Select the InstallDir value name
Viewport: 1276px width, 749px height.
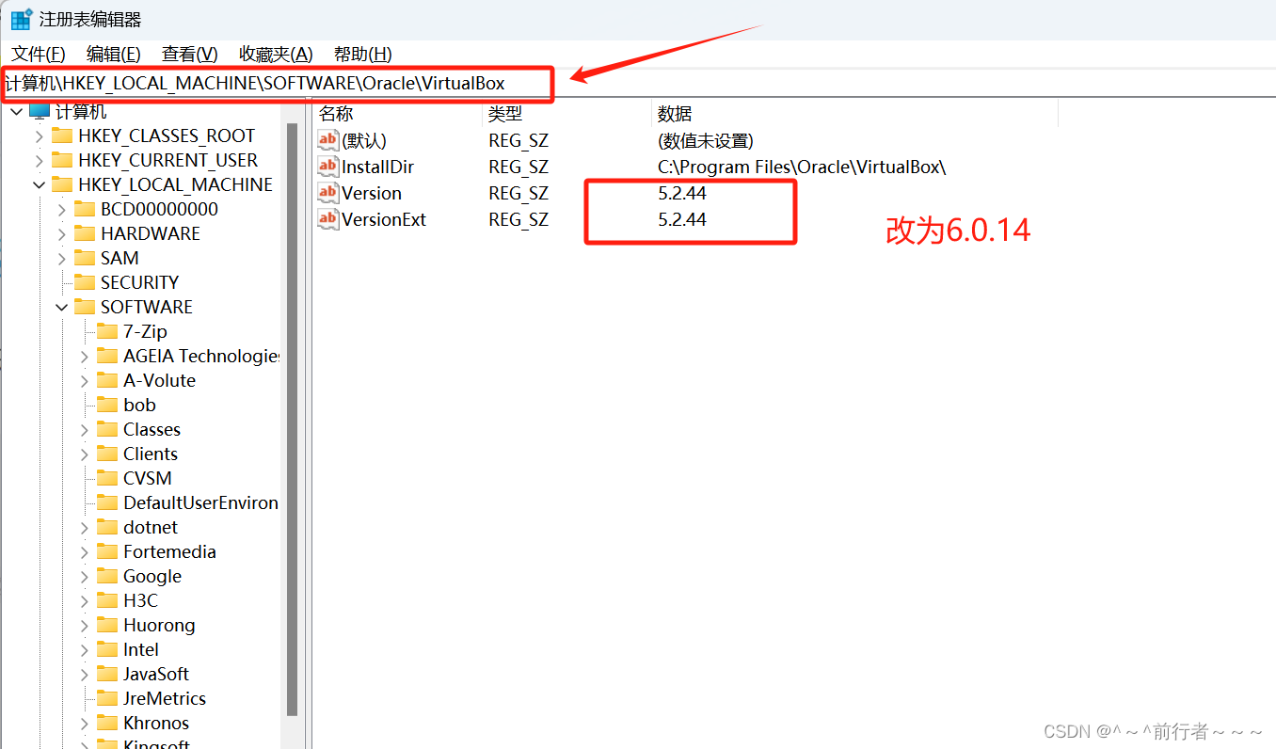(378, 167)
